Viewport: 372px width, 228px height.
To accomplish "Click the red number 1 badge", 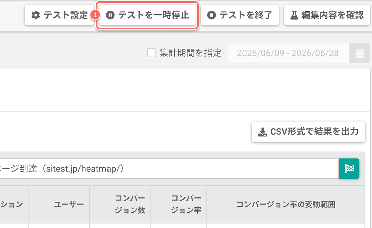I will pos(95,15).
